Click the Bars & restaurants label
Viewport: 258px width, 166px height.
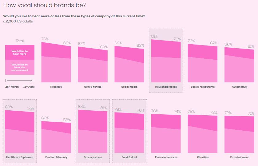coord(203,87)
